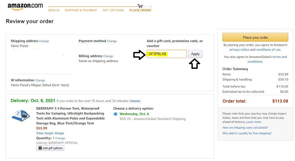Screen dimensions: 295x161
Task: Select Wednesday, Oct. 6 delivery option
Action: click(116, 114)
